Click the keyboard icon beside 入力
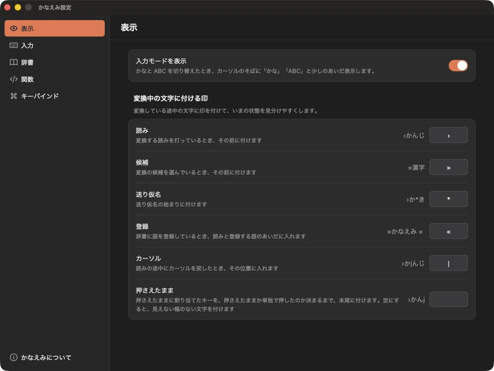The width and height of the screenshot is (494, 371). point(14,45)
